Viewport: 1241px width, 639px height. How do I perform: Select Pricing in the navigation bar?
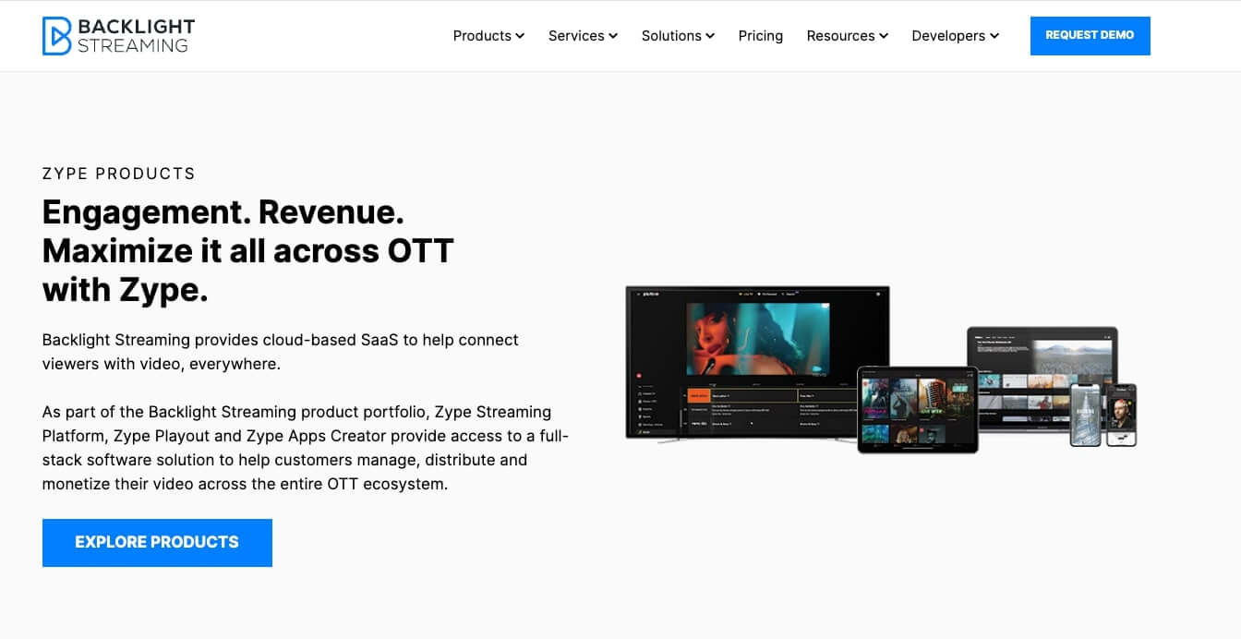761,36
